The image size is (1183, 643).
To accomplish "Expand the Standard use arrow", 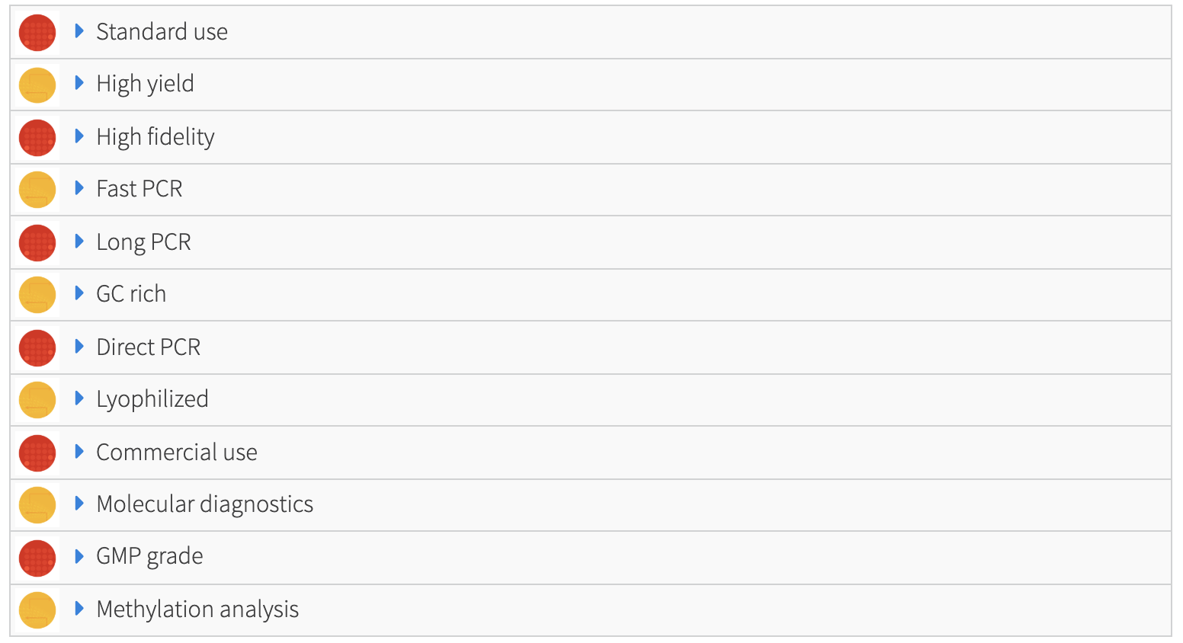I will click(79, 31).
